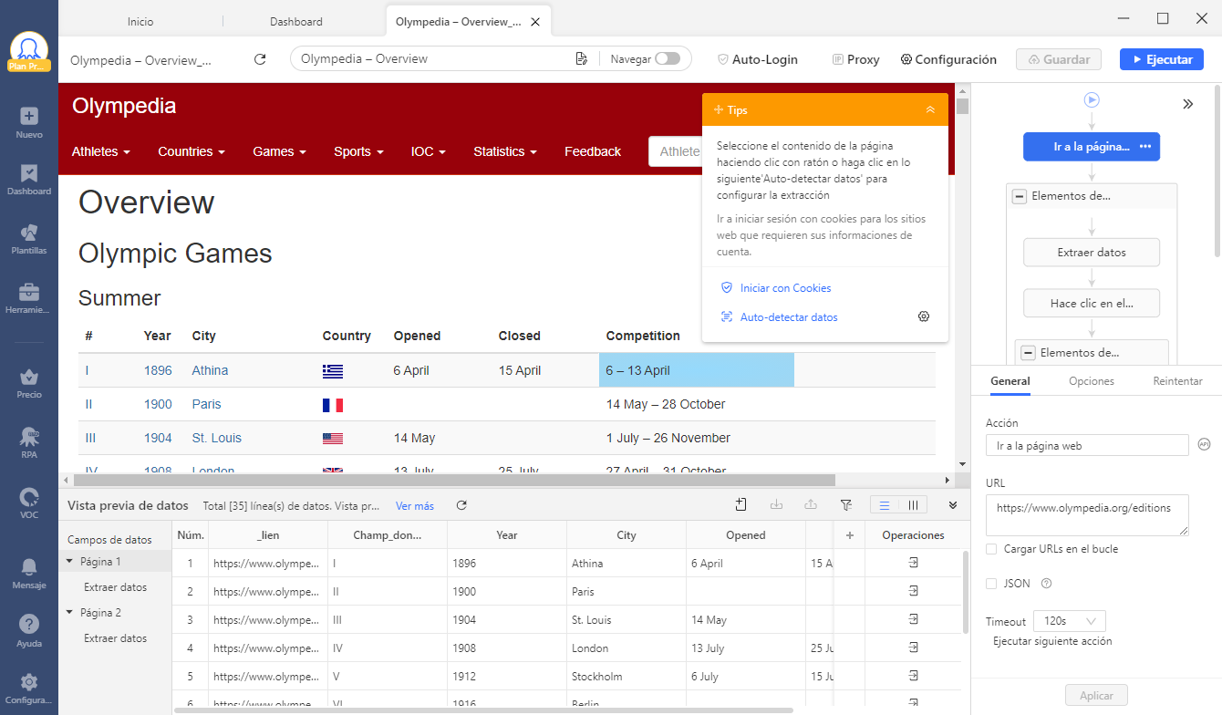Click the data table horizontal scrollbar
This screenshot has height=715, width=1222.
(x=482, y=710)
